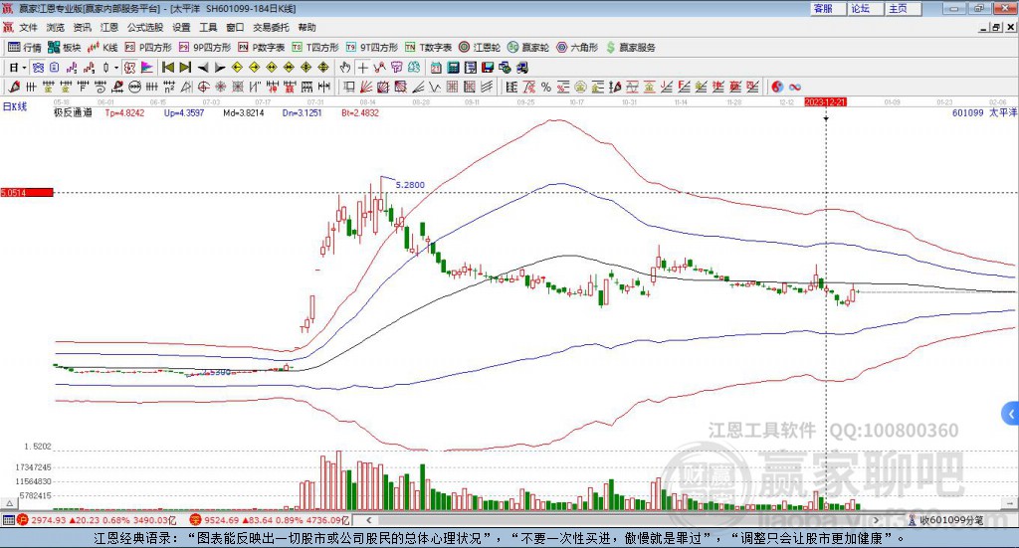Switch to K线 candlestick chart

click(x=102, y=48)
